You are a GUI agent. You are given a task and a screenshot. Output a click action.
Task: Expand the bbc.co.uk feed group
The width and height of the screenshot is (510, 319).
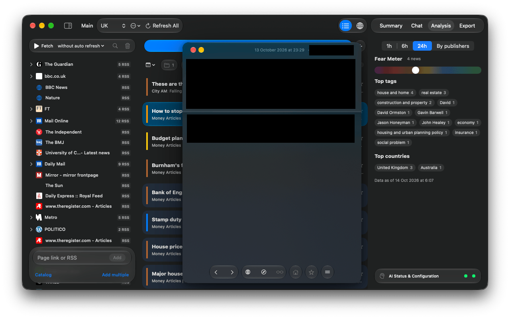point(31,76)
